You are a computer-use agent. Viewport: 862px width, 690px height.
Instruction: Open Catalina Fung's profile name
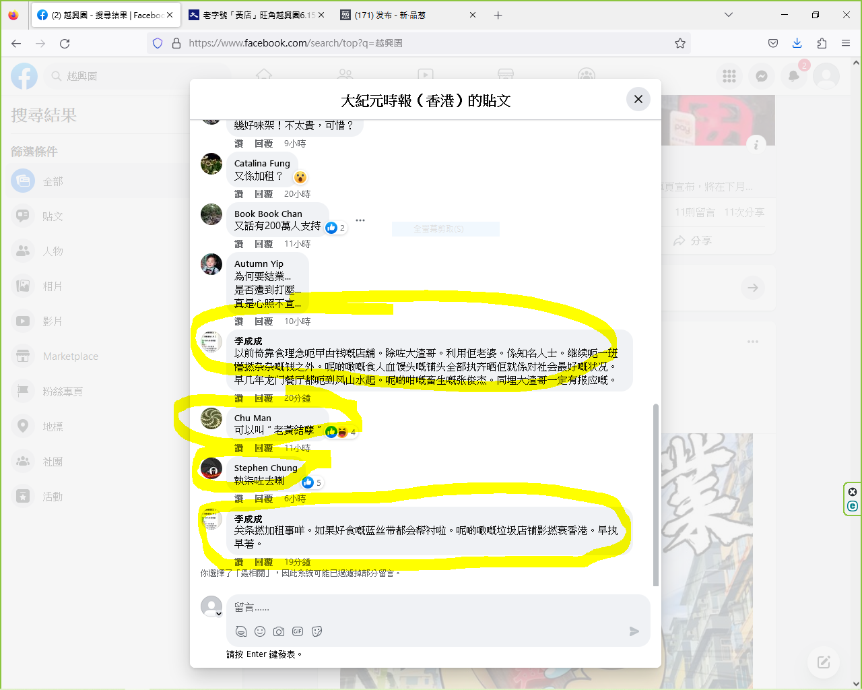[x=262, y=163]
